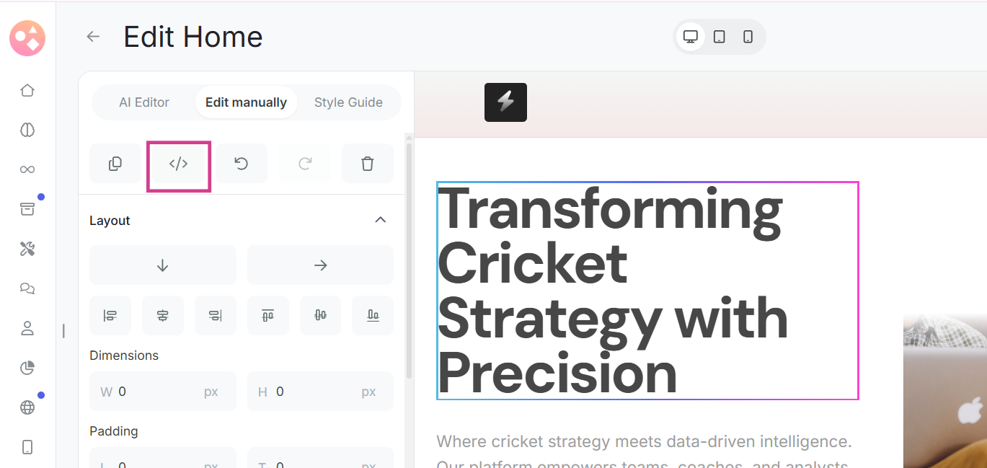
Task: Align items horizontally centered
Action: pyautogui.click(x=162, y=315)
